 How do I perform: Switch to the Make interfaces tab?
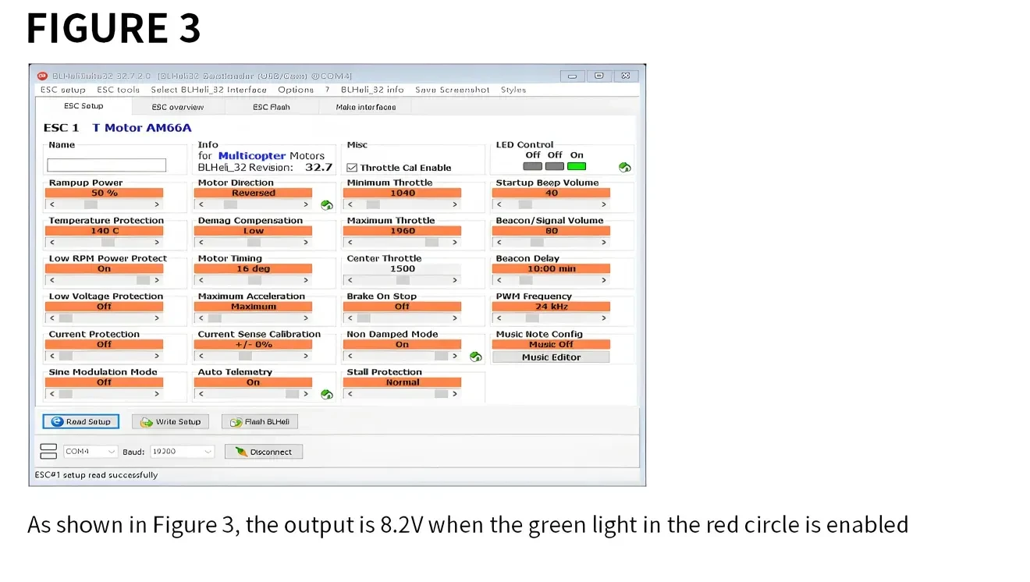(x=366, y=107)
